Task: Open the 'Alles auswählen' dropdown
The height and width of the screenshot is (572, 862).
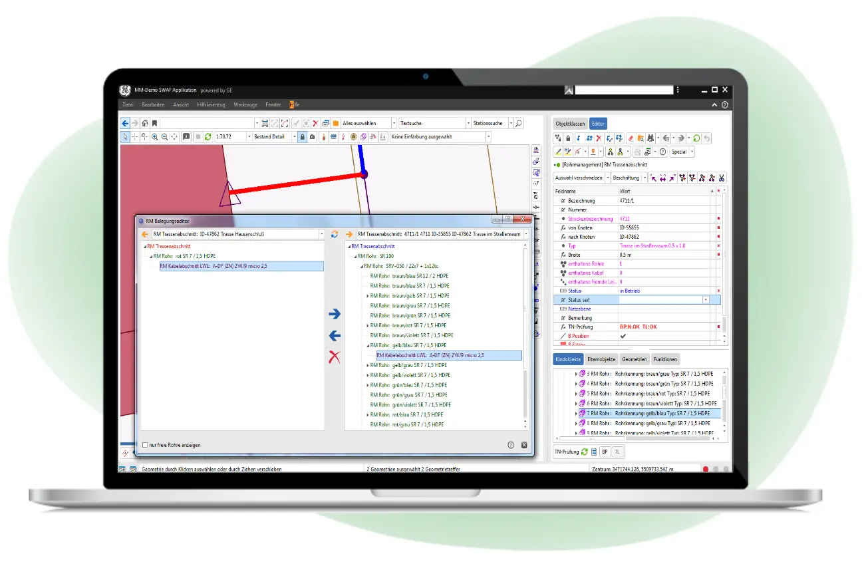Action: 394,123
